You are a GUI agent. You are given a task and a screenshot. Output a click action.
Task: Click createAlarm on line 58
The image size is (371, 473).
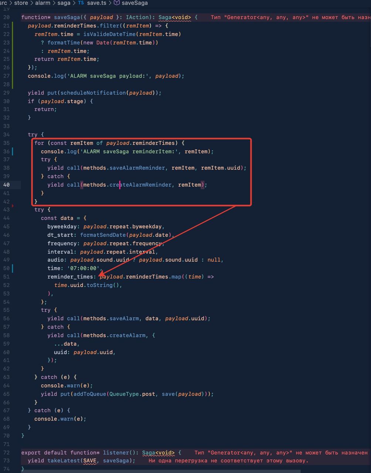[x=127, y=335]
